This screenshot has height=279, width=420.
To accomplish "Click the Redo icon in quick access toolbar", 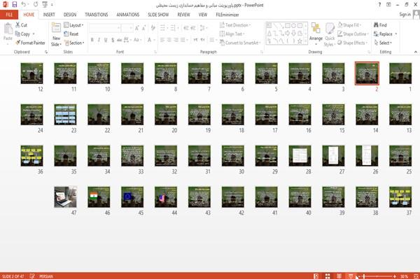I will 36,4.
